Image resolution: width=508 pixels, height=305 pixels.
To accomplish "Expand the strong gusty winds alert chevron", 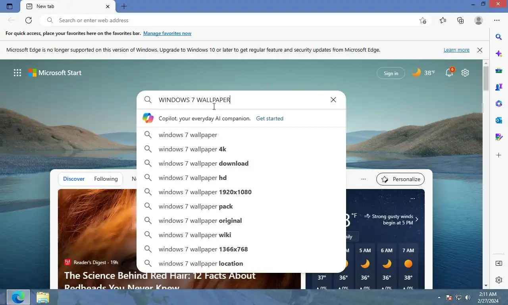I will click(417, 219).
